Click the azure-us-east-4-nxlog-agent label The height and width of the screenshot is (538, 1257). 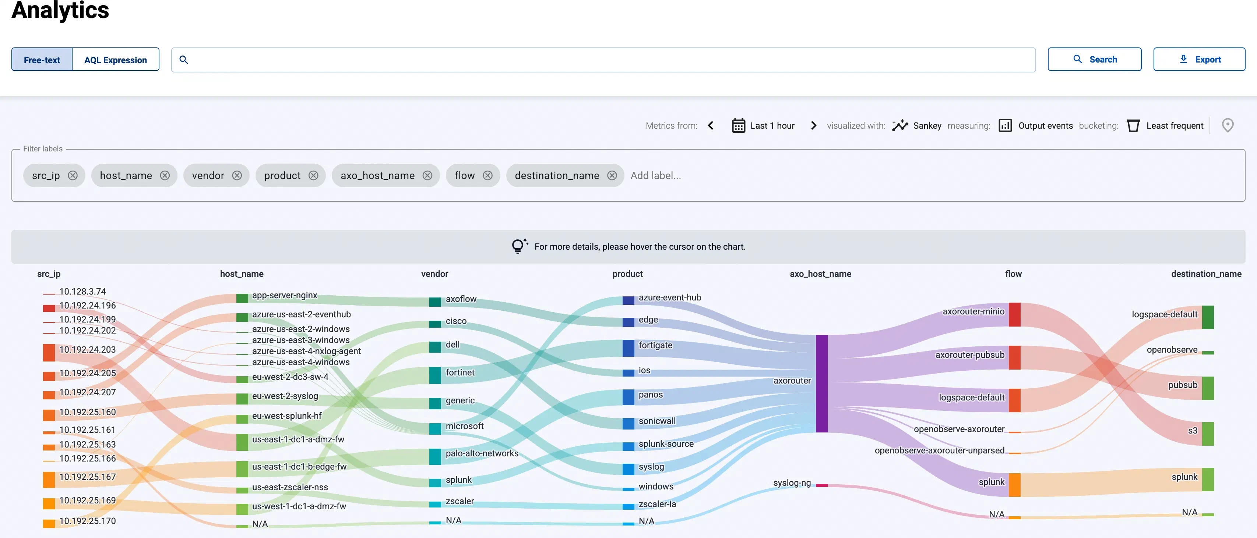coord(306,351)
